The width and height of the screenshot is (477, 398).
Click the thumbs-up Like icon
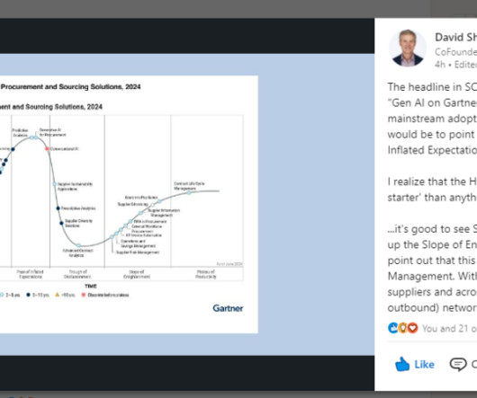point(402,364)
